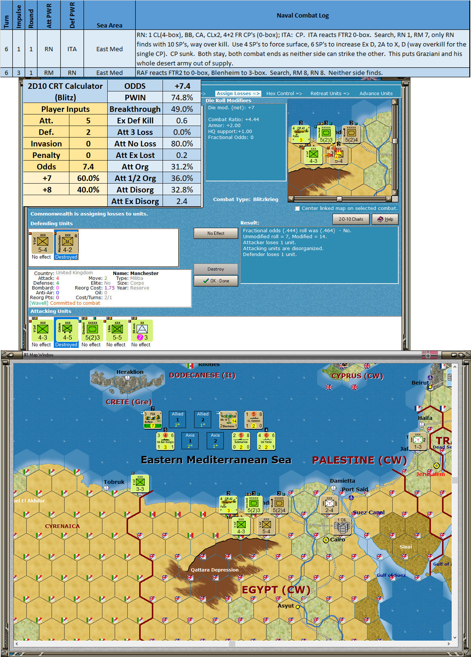Screen dimensions: 471x657
Task: Pick the CA San Giorgio ship counter
Action: (165, 441)
